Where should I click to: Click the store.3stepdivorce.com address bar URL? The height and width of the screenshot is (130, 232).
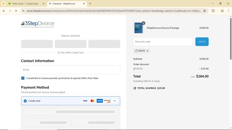(113, 11)
